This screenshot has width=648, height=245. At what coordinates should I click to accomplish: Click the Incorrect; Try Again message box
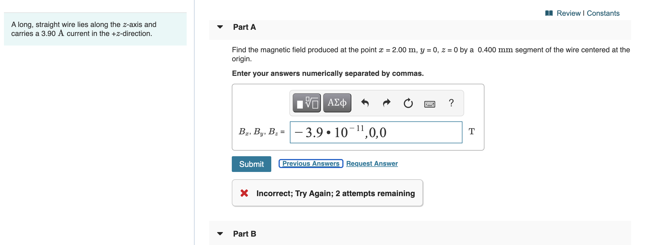tap(327, 193)
